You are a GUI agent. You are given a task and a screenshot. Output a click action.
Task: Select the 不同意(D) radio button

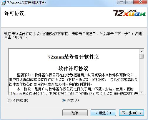pyautogui.click(x=10, y=100)
